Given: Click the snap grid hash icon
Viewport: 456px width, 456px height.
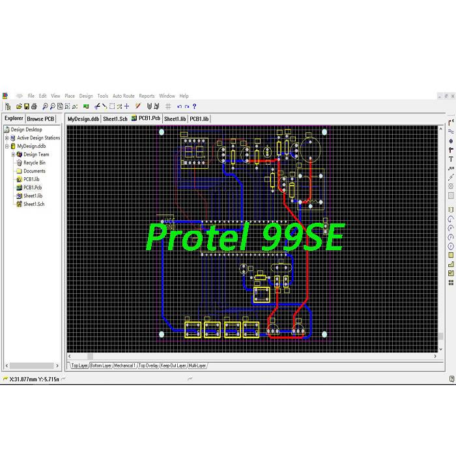Looking at the screenshot, I should pyautogui.click(x=168, y=106).
